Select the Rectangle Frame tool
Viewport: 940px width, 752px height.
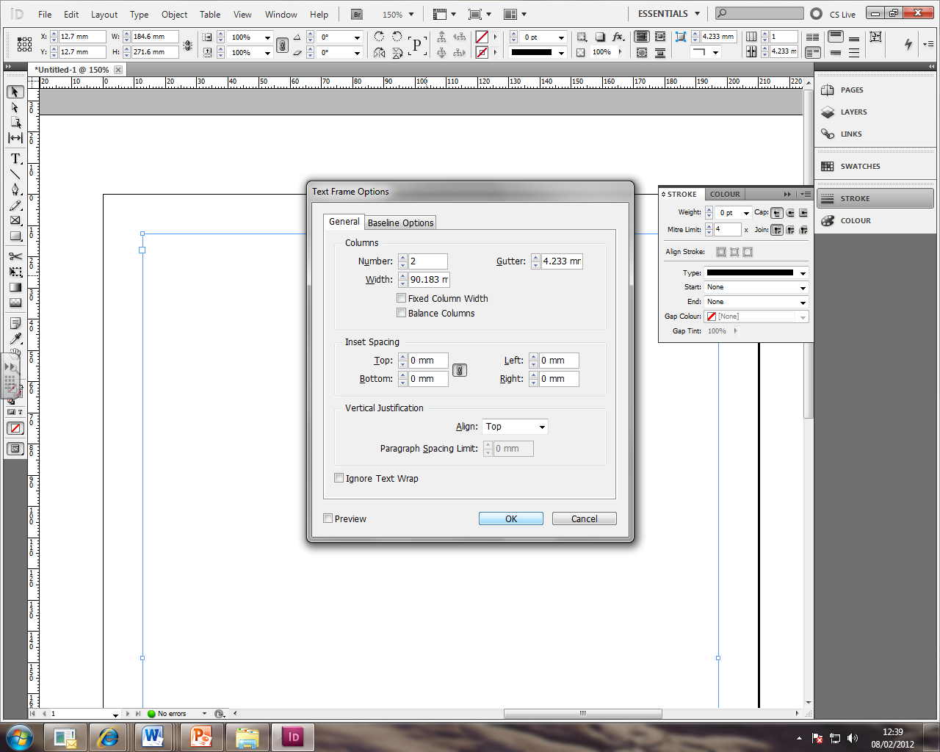tap(15, 220)
